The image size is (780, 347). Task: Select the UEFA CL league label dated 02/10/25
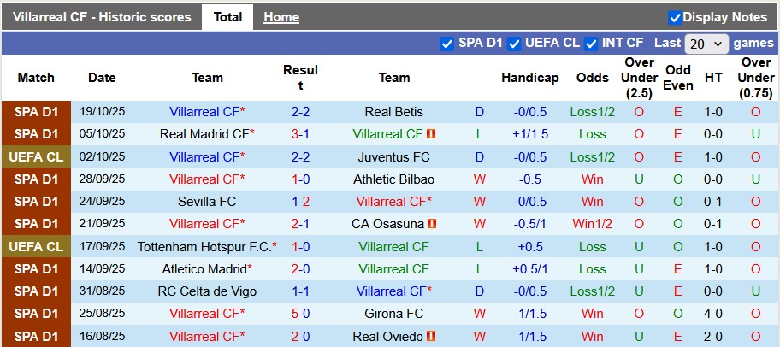(36, 157)
